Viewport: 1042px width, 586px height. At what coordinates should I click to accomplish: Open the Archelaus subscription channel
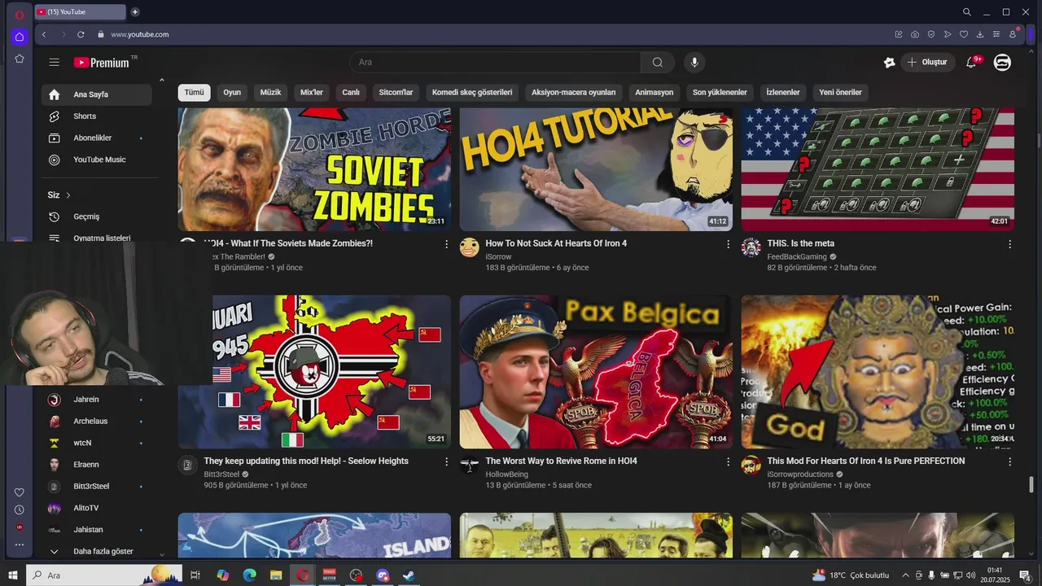click(97, 421)
